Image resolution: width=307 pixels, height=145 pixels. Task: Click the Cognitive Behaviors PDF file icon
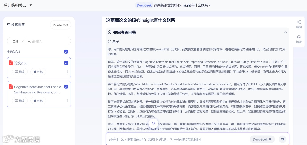11,87
